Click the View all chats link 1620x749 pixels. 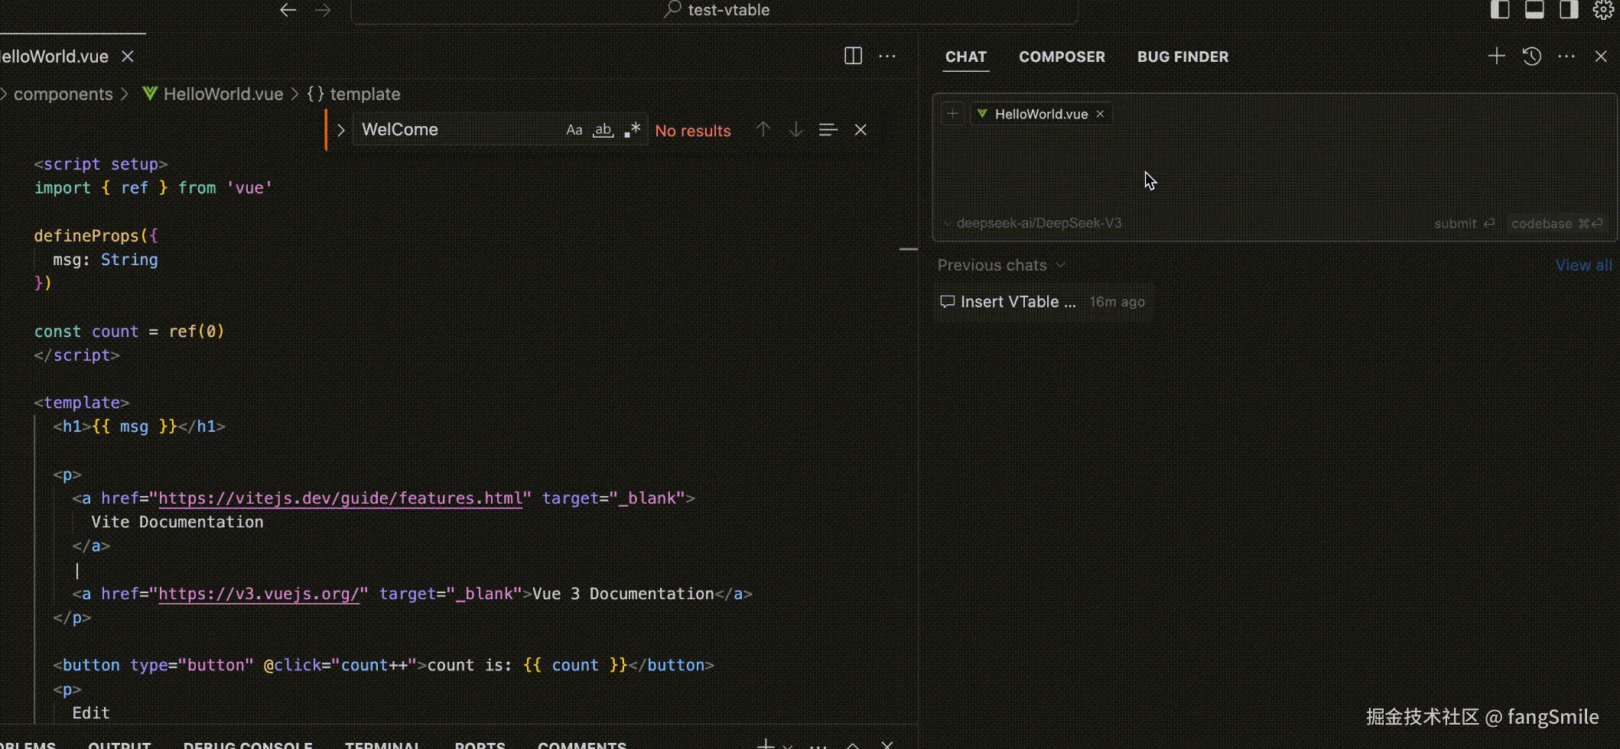(1583, 265)
